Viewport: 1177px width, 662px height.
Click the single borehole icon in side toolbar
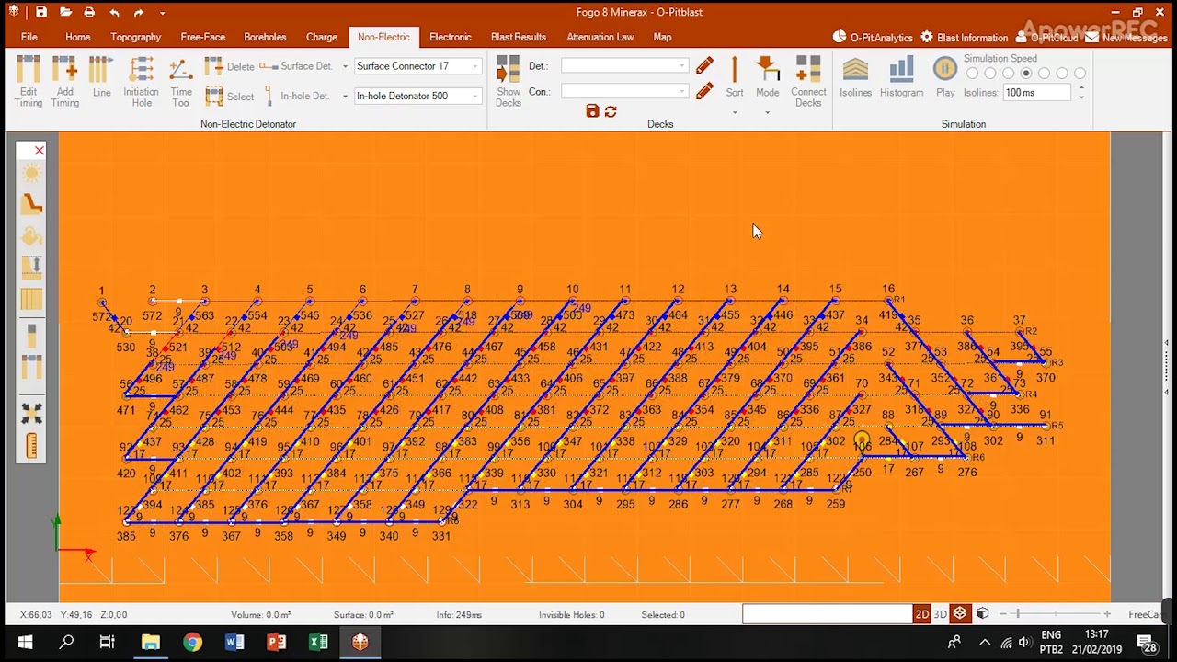pyautogui.click(x=31, y=334)
